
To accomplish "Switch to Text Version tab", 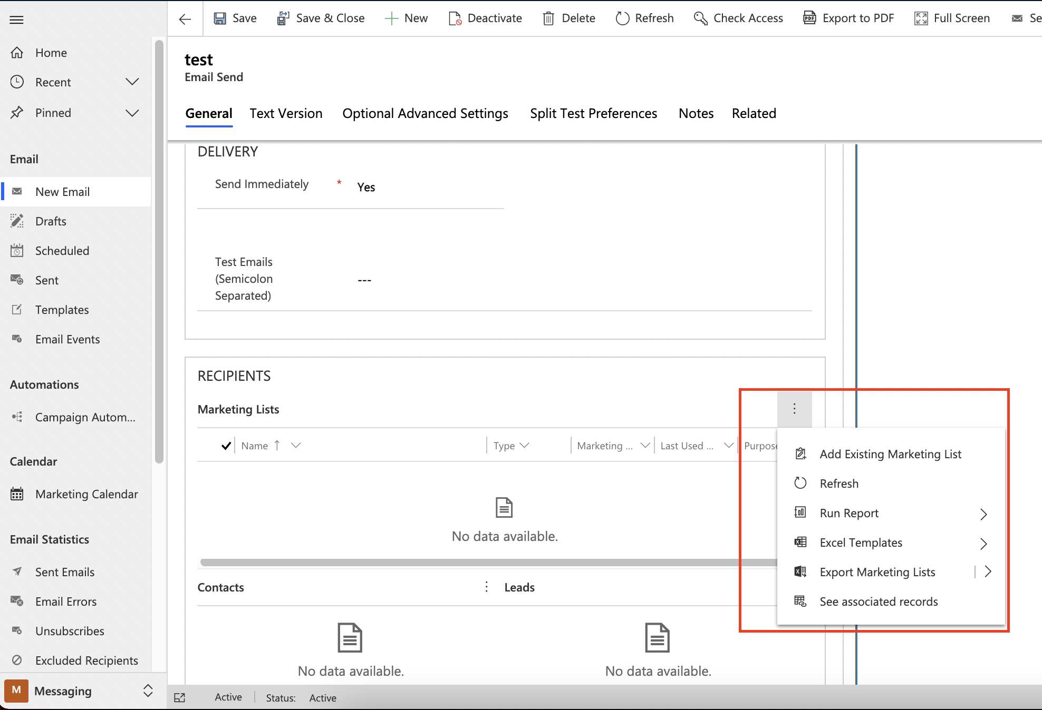I will tap(286, 113).
